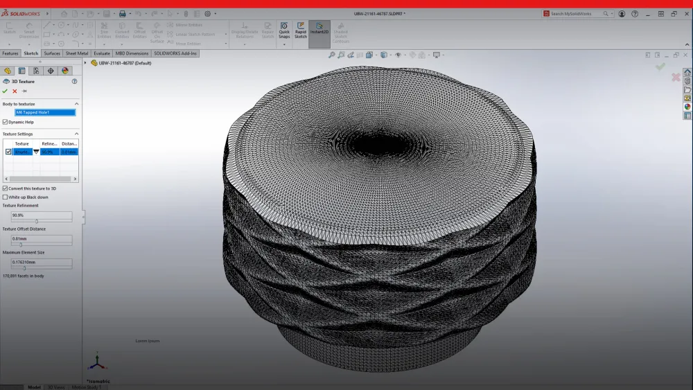
Task: Open the FeatureManager design tree tab icon
Action: (x=8, y=71)
